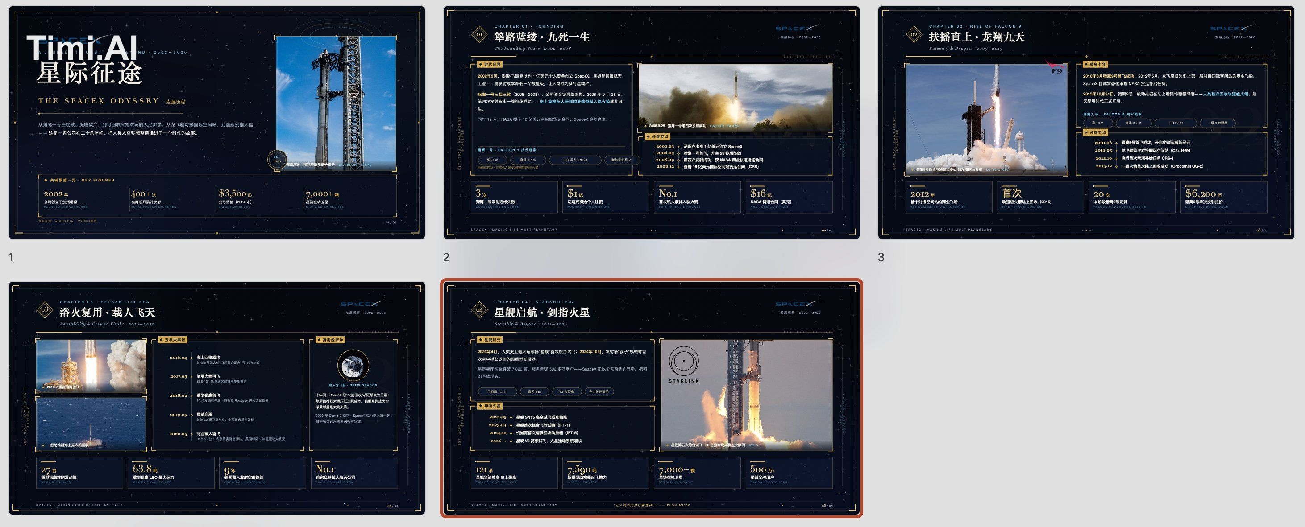Select slide 2 thumbnail 筚路蓝缕 · 九死一生
The width and height of the screenshot is (1305, 527).
(x=652, y=123)
